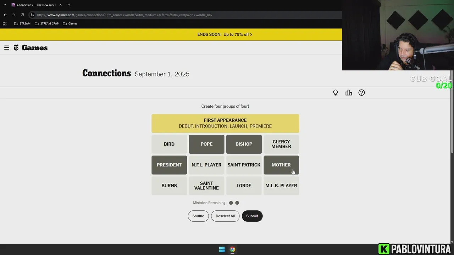Open the STREAM CRAP bookmarks folder
This screenshot has width=454, height=255.
coord(46,24)
